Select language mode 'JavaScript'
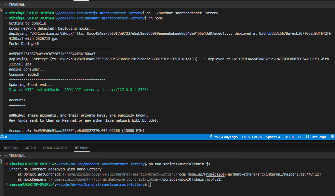Screen dimensions: 335x196 click(x=319, y=137)
